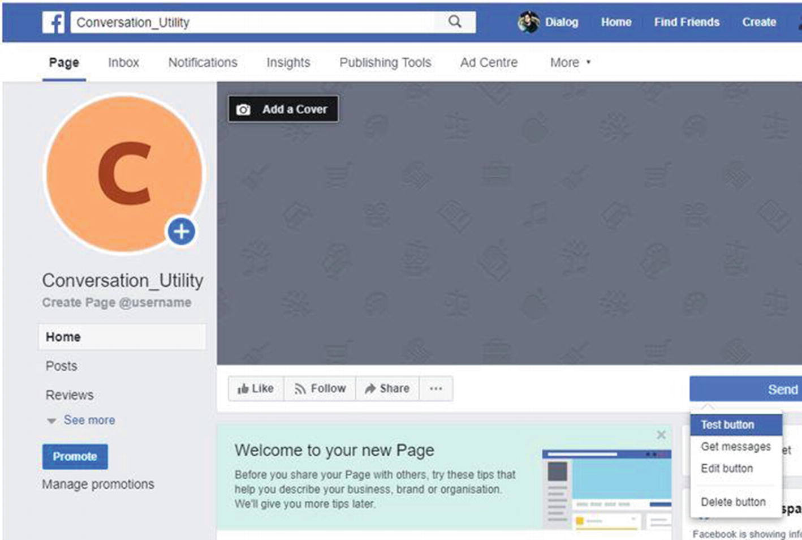Click the camera icon on Add a Cover
The height and width of the screenshot is (540, 802).
tap(243, 109)
